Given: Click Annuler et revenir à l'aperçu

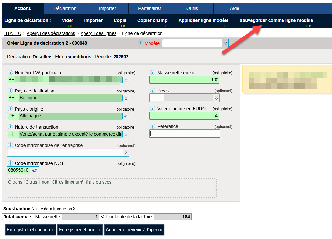Looking at the screenshot, I should 134,230.
